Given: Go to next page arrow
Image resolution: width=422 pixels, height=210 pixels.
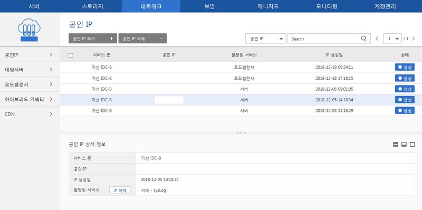Looking at the screenshot, I should coord(414,39).
